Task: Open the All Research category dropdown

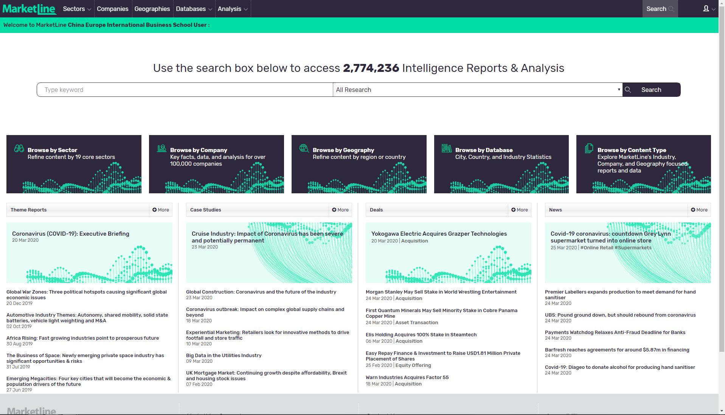Action: (x=478, y=90)
